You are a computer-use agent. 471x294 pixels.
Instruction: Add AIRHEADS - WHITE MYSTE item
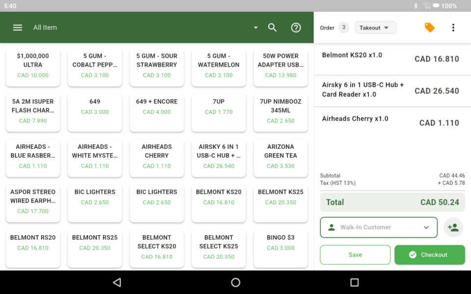[x=95, y=158]
